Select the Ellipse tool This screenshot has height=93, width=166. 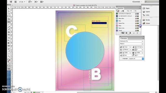9,35
